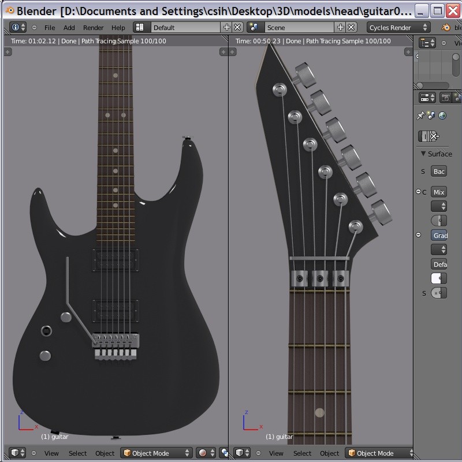Open the Render menu in the top header

coord(92,27)
